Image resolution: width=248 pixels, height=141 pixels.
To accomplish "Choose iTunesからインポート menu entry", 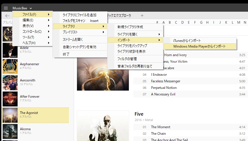I will pyautogui.click(x=187, y=41).
